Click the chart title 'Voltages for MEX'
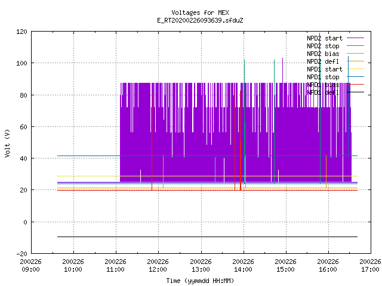Viewport: 382px width, 286px height. click(x=200, y=13)
